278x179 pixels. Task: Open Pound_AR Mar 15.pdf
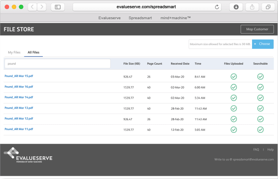[x=19, y=76]
